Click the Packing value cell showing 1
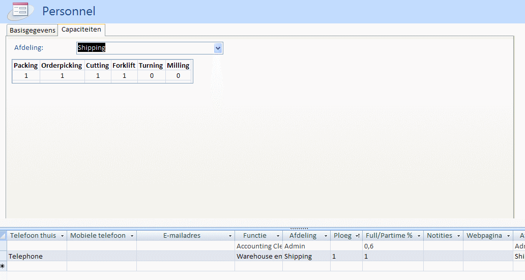The image size is (525, 280). coord(26,76)
